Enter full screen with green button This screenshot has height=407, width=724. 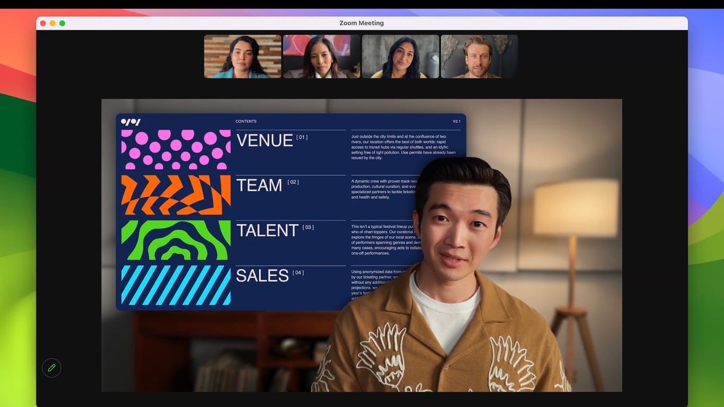pyautogui.click(x=62, y=23)
